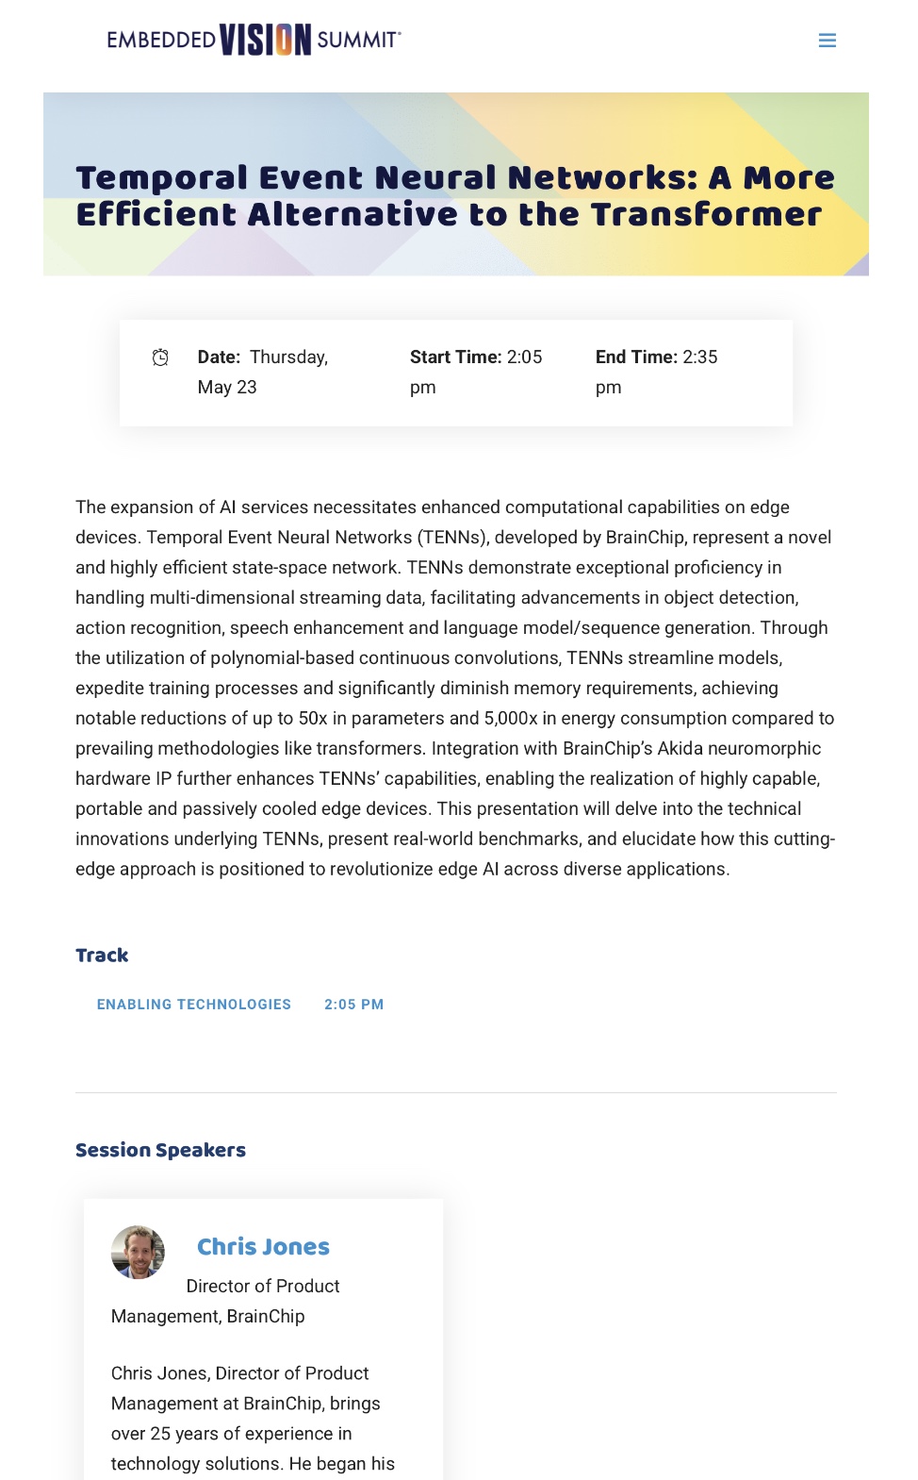Image resolution: width=918 pixels, height=1480 pixels.
Task: Click the word SUMMIT in the header logo
Action: (x=358, y=40)
